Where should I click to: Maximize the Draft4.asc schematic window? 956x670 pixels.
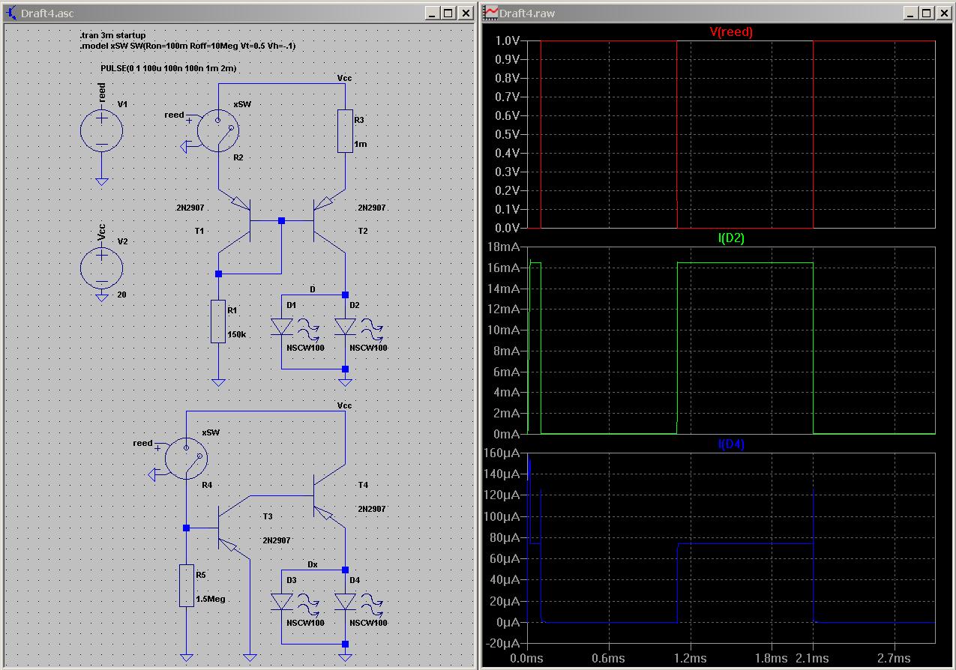tap(448, 13)
